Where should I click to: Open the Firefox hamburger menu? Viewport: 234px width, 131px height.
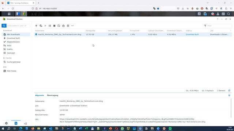coord(231,9)
